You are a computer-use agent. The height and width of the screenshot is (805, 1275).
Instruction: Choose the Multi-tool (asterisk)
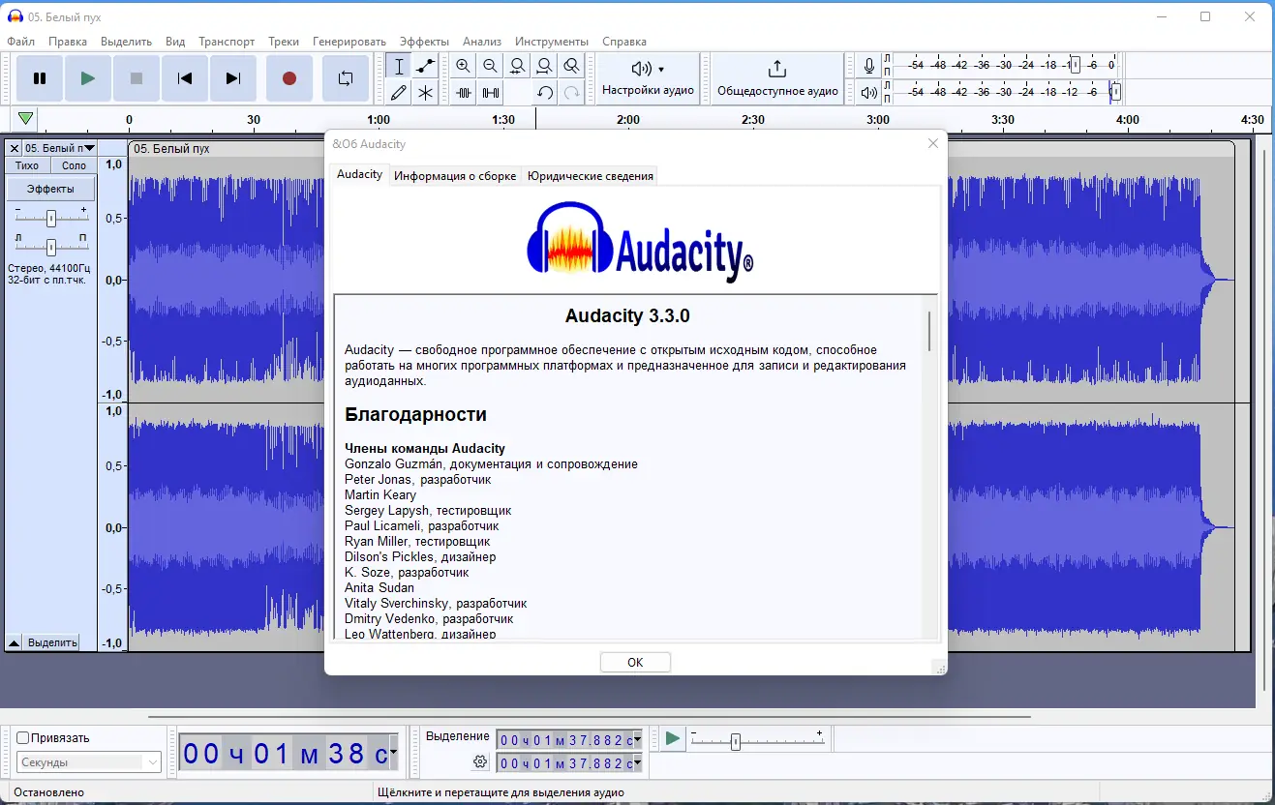point(425,93)
